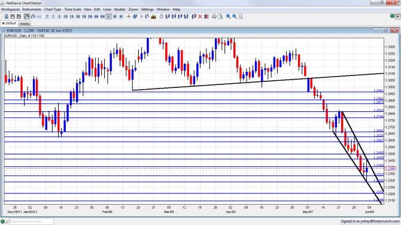The height and width of the screenshot is (225, 401).
Task: Click the line chart type icon
Action: coord(39,16)
